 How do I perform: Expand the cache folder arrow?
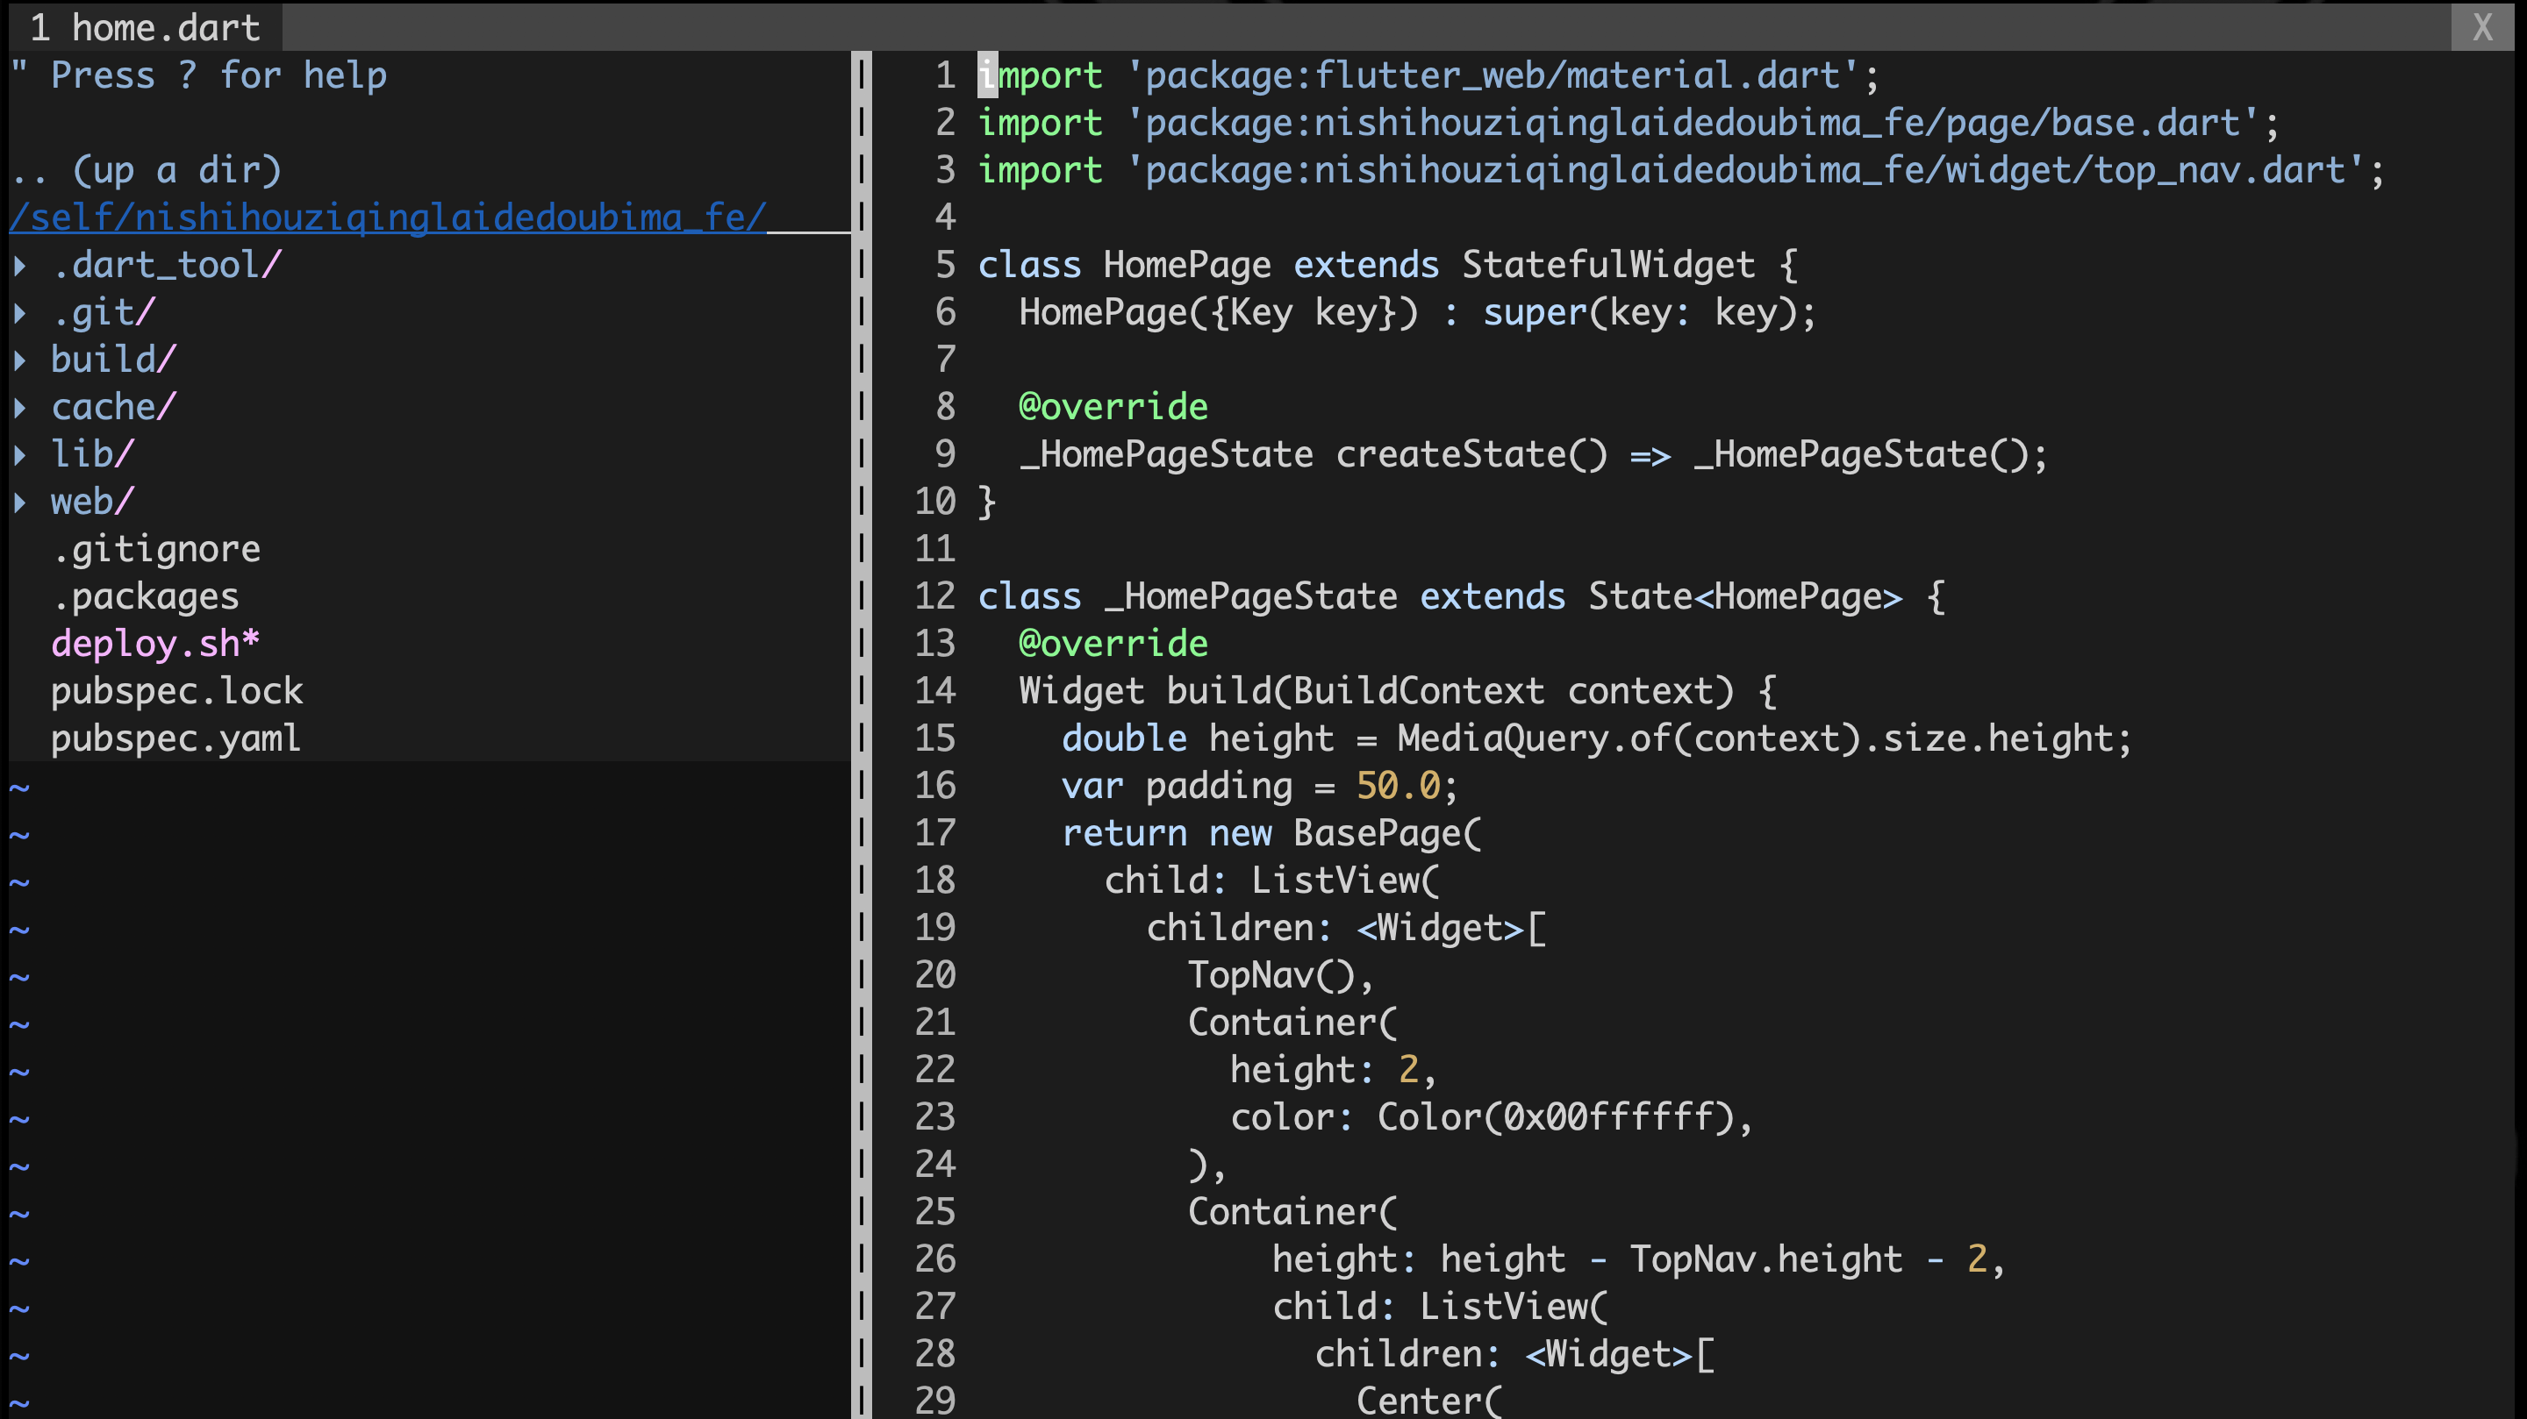point(19,407)
